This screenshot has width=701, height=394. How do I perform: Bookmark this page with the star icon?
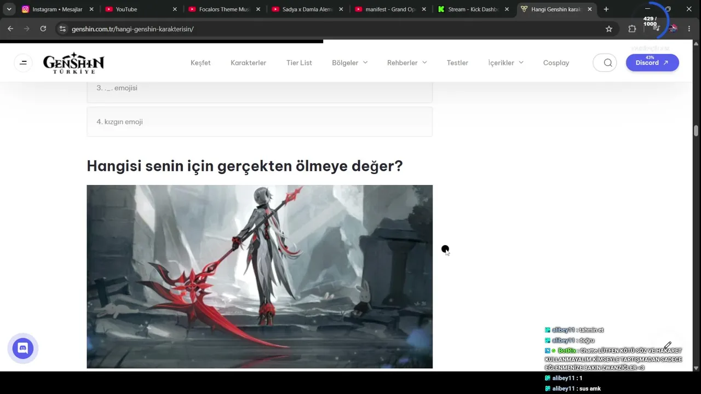(x=609, y=29)
